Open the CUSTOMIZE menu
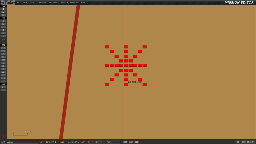This screenshot has width=256, height=144. coord(54,3)
